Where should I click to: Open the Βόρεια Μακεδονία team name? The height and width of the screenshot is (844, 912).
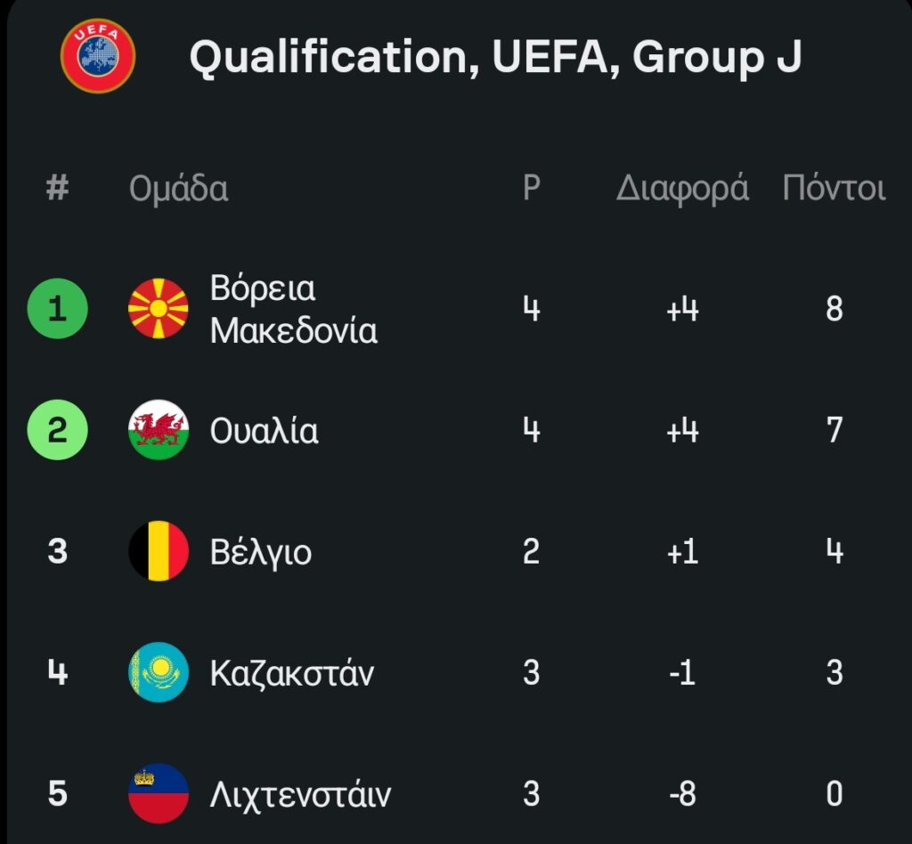293,309
